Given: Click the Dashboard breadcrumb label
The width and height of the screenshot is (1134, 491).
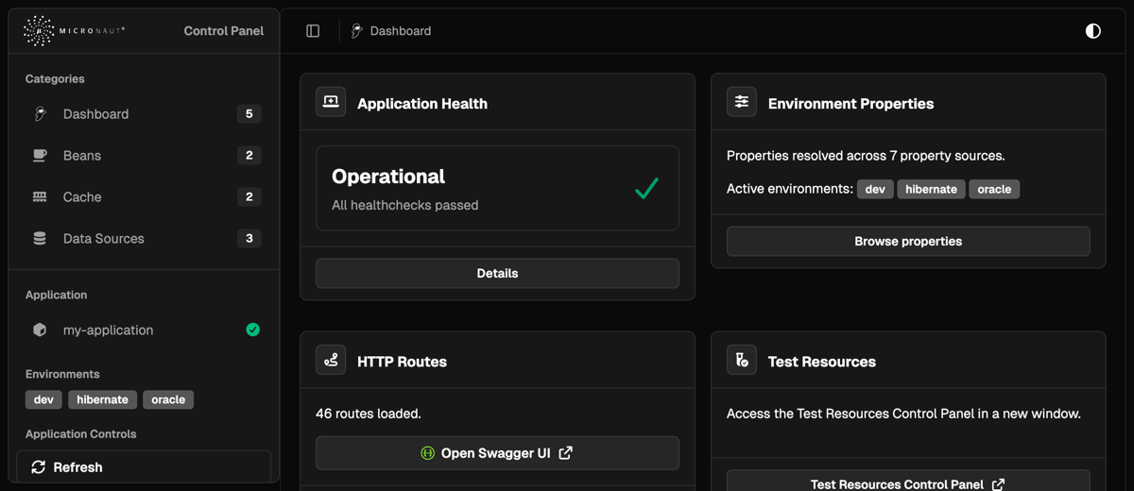Looking at the screenshot, I should (401, 31).
